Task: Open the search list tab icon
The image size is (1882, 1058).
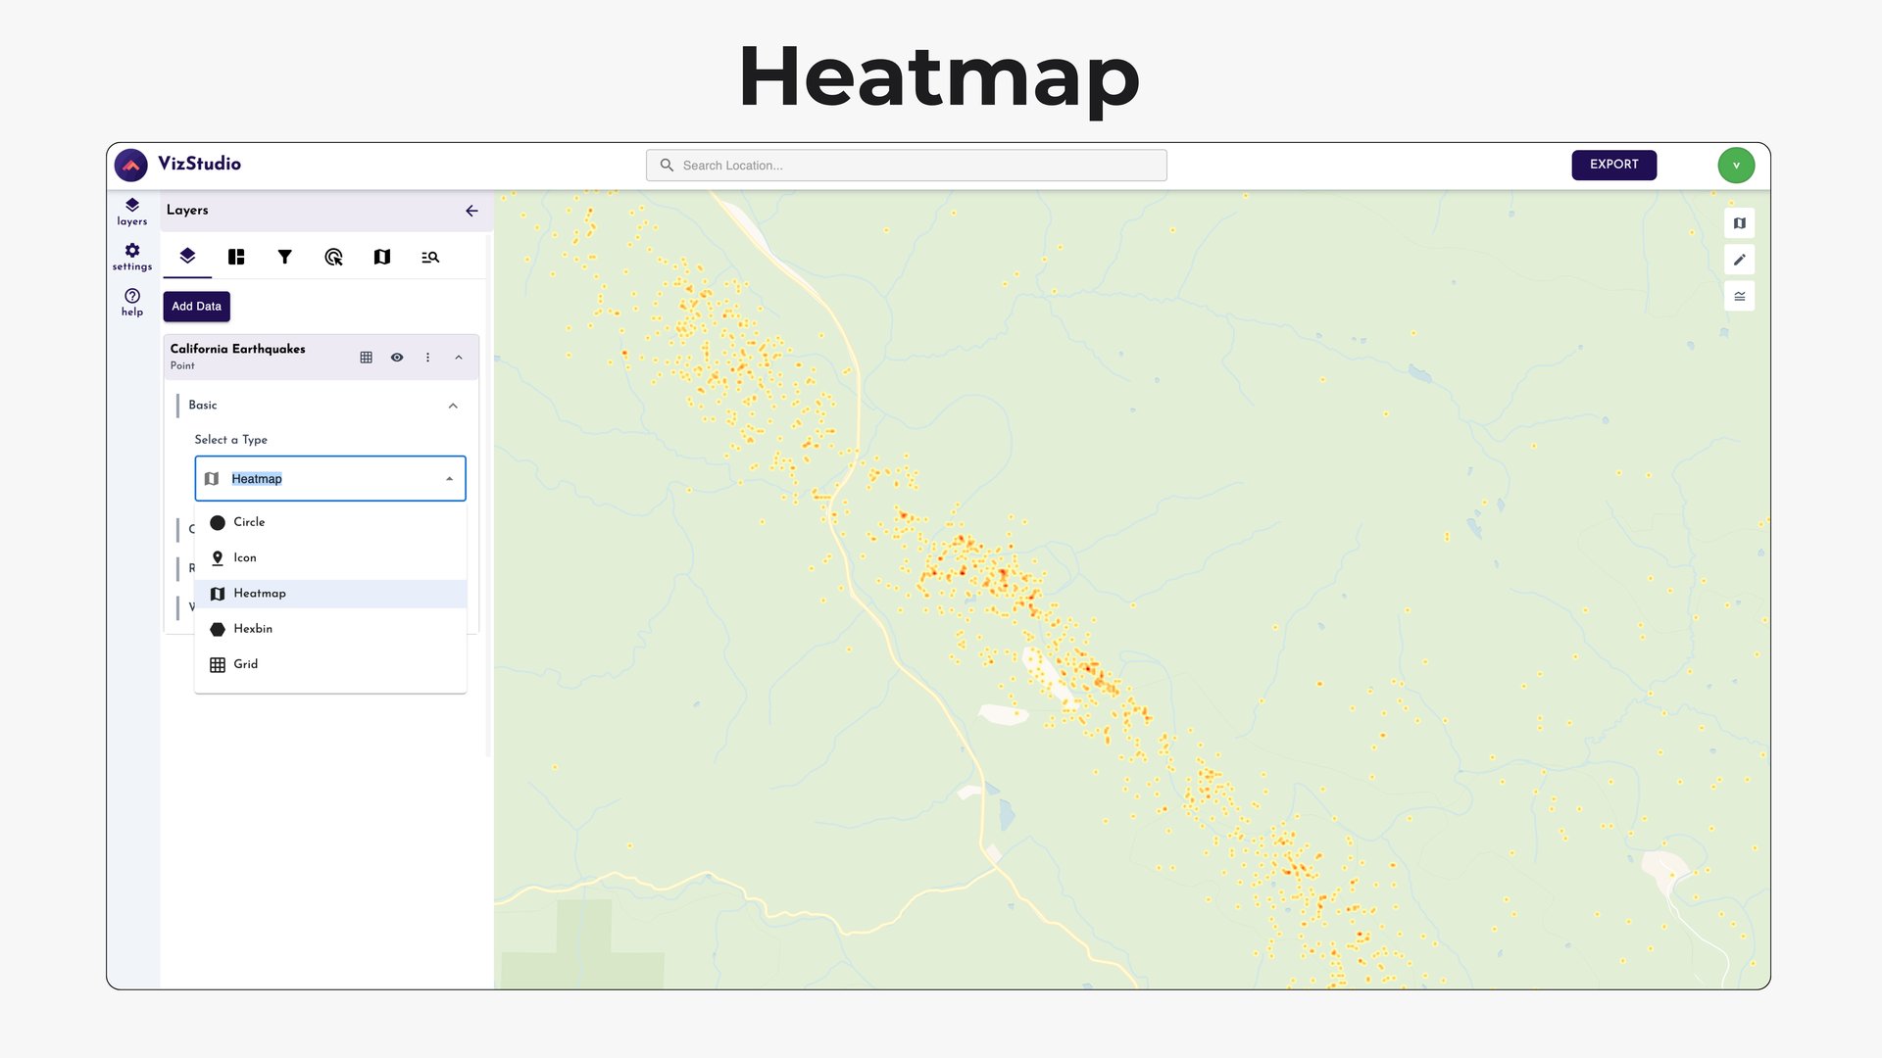Action: pos(430,257)
